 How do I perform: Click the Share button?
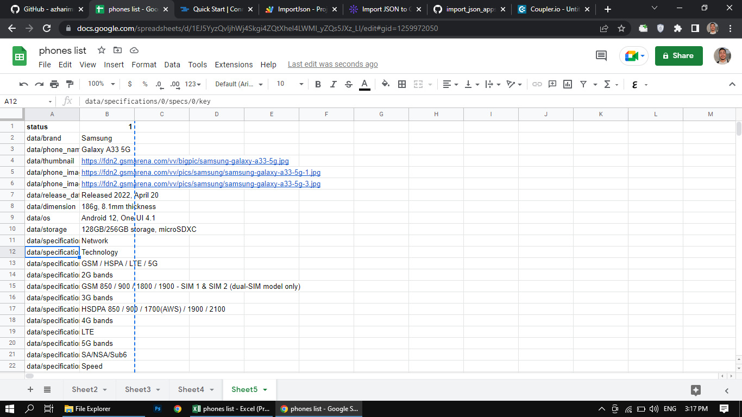click(x=678, y=56)
